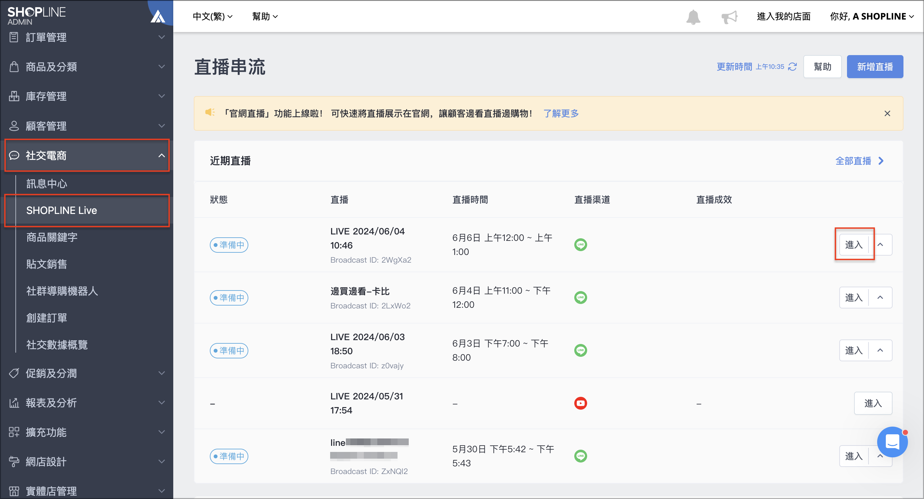Expand 商品及分類 menu section

162,67
